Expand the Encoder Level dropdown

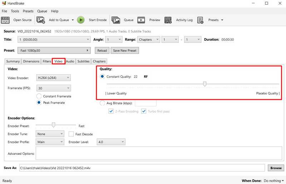pyautogui.click(x=111, y=142)
